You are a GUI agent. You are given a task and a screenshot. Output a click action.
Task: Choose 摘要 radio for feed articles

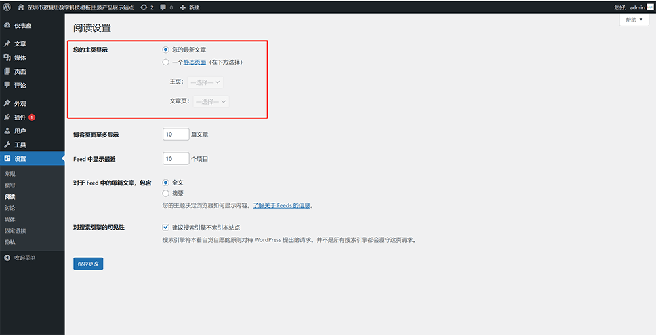pyautogui.click(x=166, y=193)
